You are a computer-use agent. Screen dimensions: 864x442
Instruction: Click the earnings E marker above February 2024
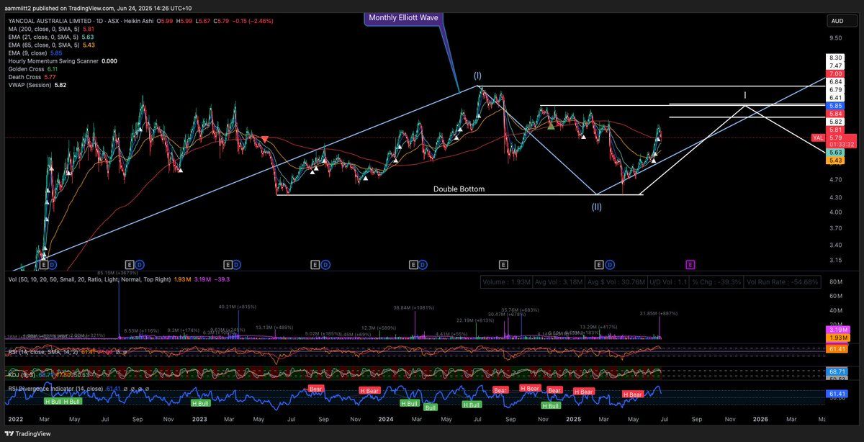pyautogui.click(x=413, y=265)
